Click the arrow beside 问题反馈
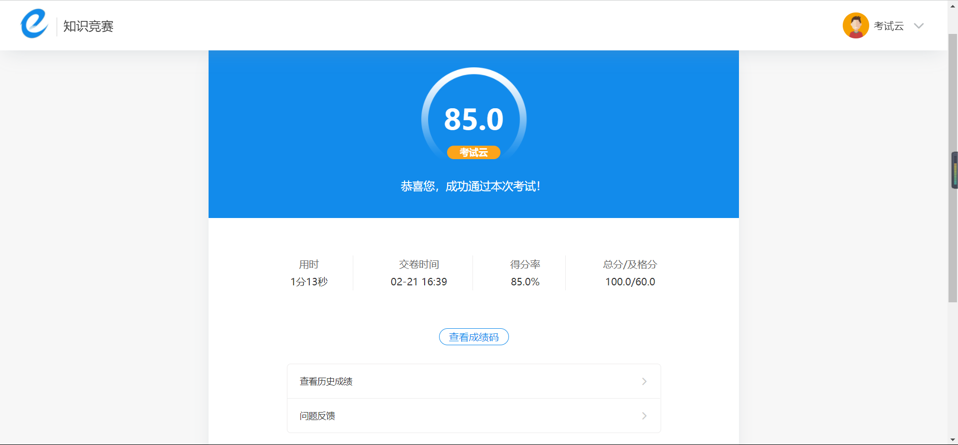 pyautogui.click(x=644, y=416)
